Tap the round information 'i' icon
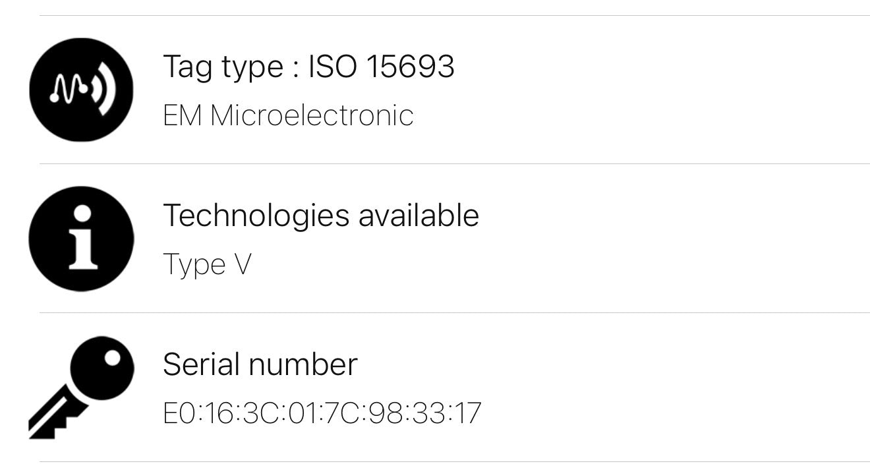 click(x=81, y=239)
